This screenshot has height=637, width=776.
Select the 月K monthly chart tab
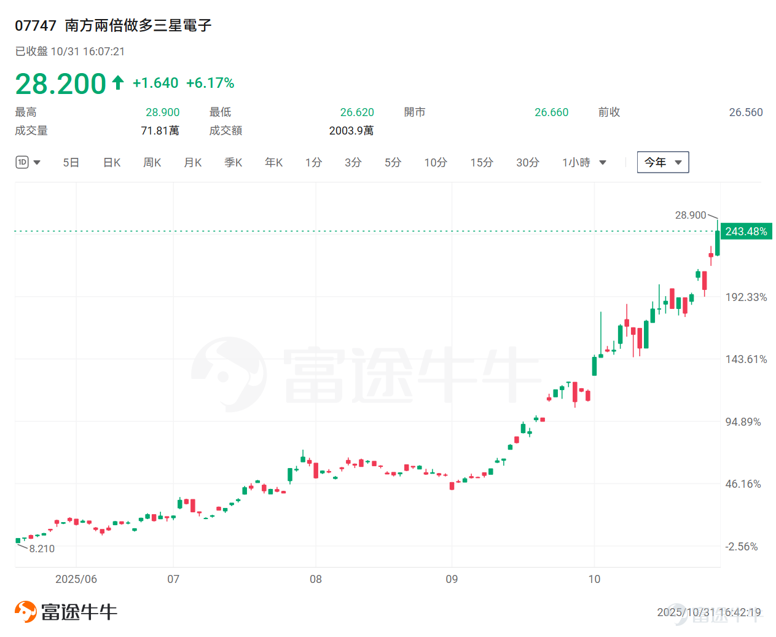pos(193,163)
